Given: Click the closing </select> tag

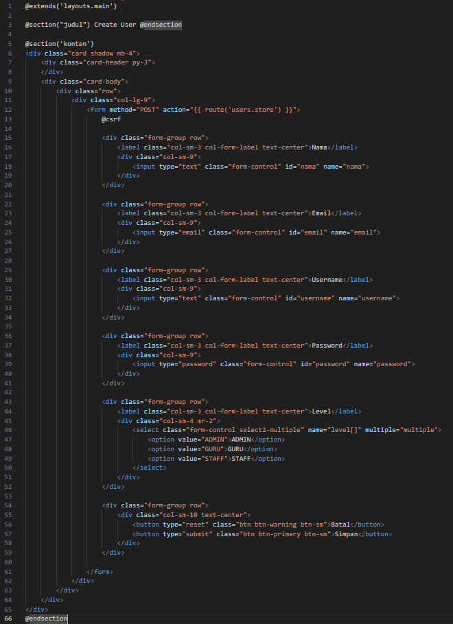Looking at the screenshot, I should coord(150,468).
